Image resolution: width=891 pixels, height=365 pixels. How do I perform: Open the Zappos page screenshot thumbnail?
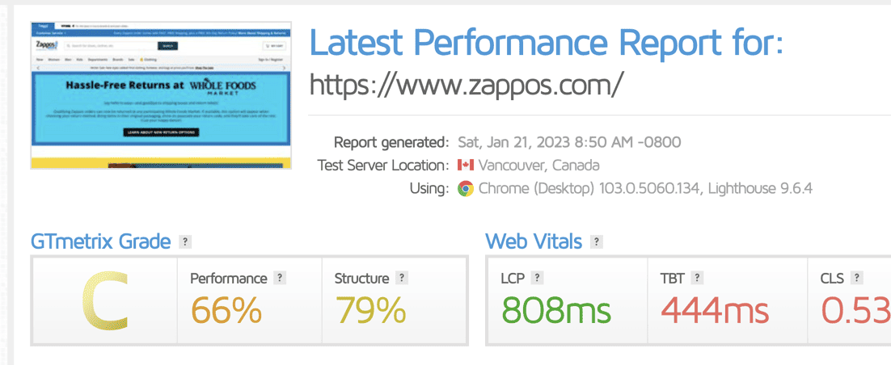pos(161,95)
